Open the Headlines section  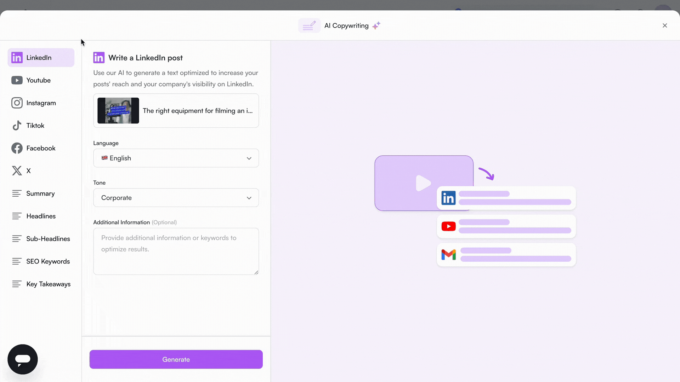coord(41,216)
